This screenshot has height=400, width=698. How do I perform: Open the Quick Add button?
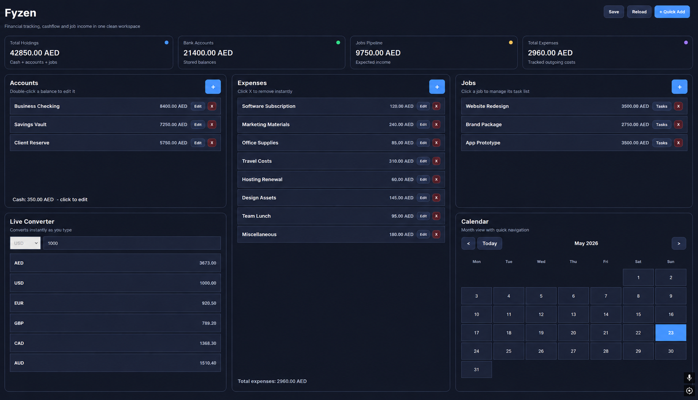[672, 12]
